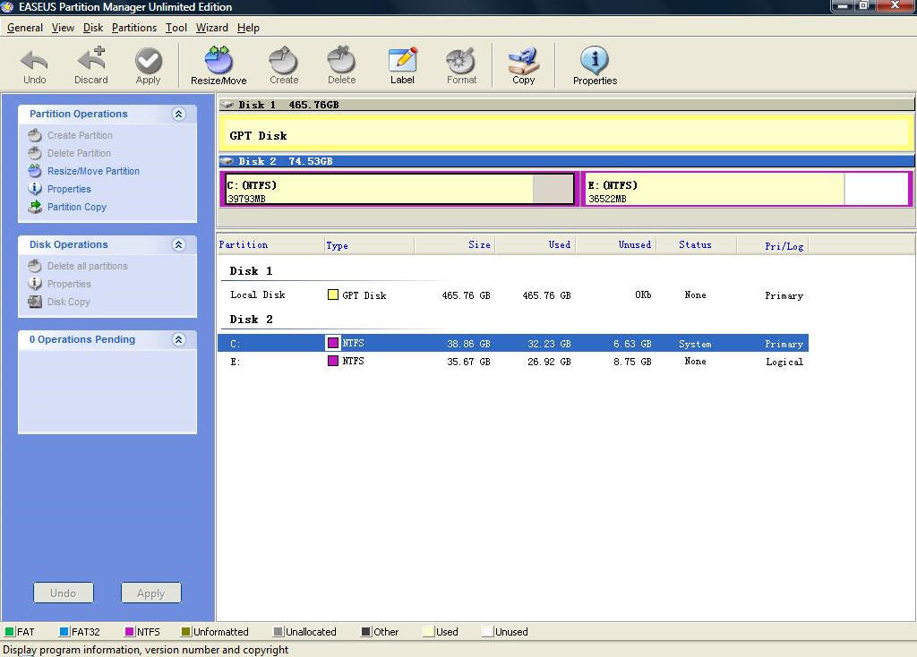
Task: Click Delete all partitions sidebar icon
Action: (x=35, y=266)
